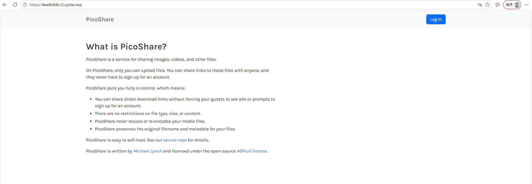Open the favorites list
Image resolution: width=532 pixels, height=184 pixels.
click(x=498, y=5)
